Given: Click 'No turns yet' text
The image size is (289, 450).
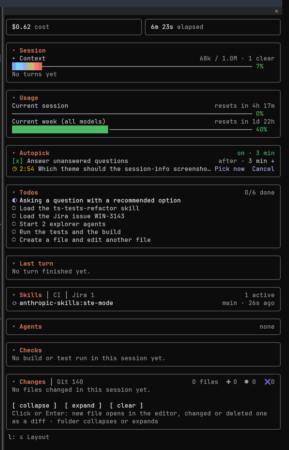Looking at the screenshot, I should (x=35, y=74).
